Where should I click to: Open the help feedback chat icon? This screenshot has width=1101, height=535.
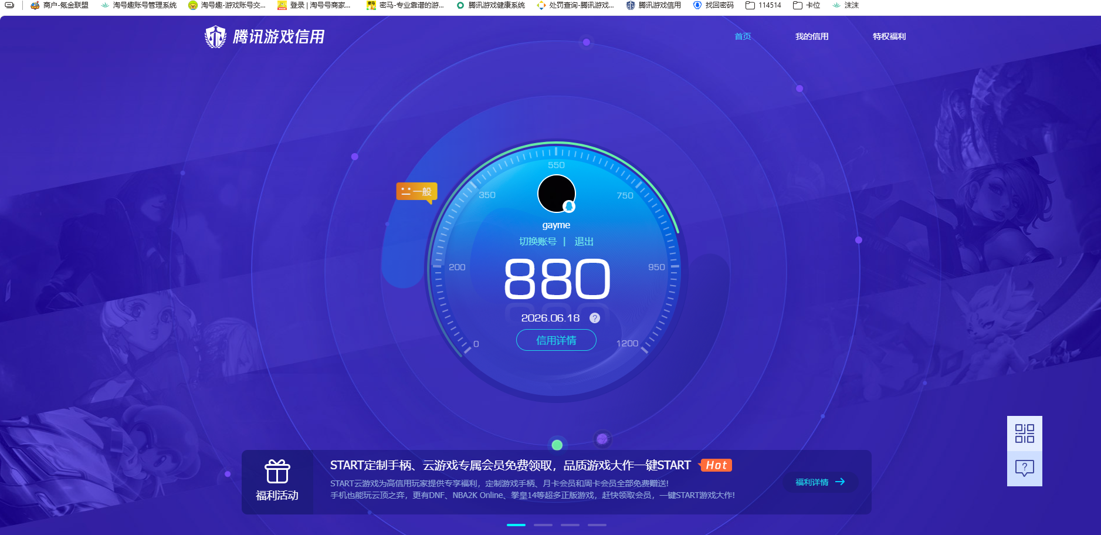(1025, 469)
